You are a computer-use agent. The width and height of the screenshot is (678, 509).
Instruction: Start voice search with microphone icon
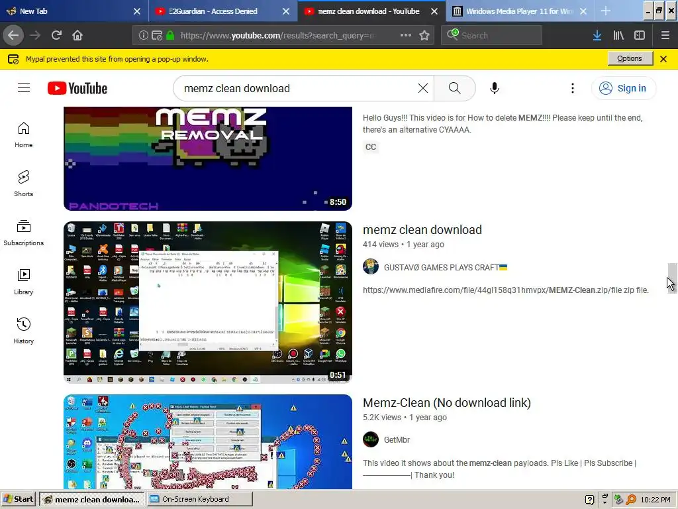pos(494,88)
